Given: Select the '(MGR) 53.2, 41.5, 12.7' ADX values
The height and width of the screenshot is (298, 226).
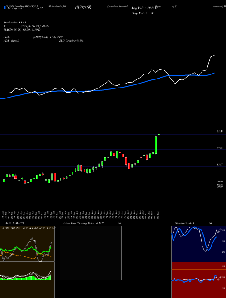Looking at the screenshot, I should pyautogui.click(x=48, y=37).
